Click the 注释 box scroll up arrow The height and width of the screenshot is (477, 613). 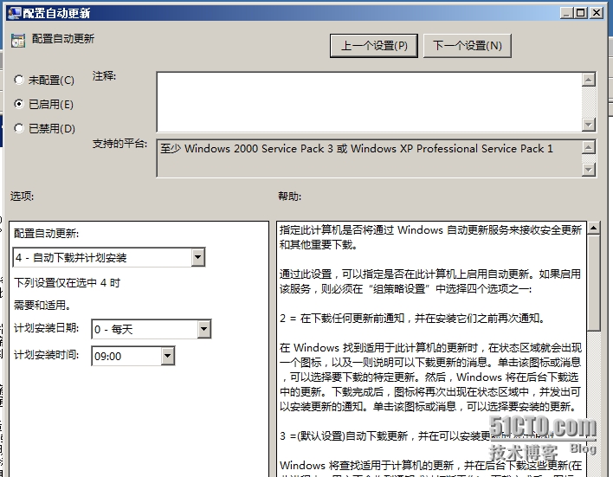click(589, 80)
